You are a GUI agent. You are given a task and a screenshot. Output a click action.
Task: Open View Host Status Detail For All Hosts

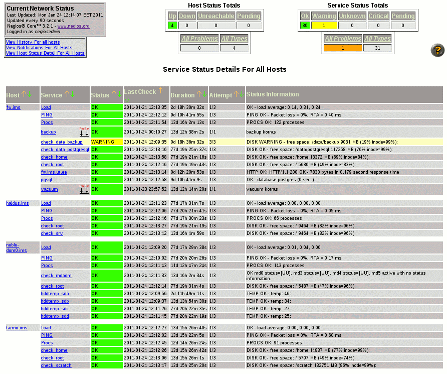click(x=45, y=53)
